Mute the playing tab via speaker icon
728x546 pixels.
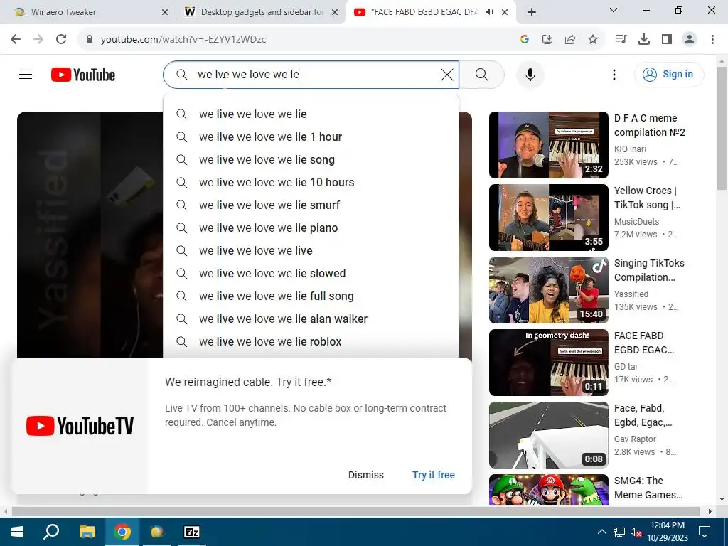tap(490, 12)
